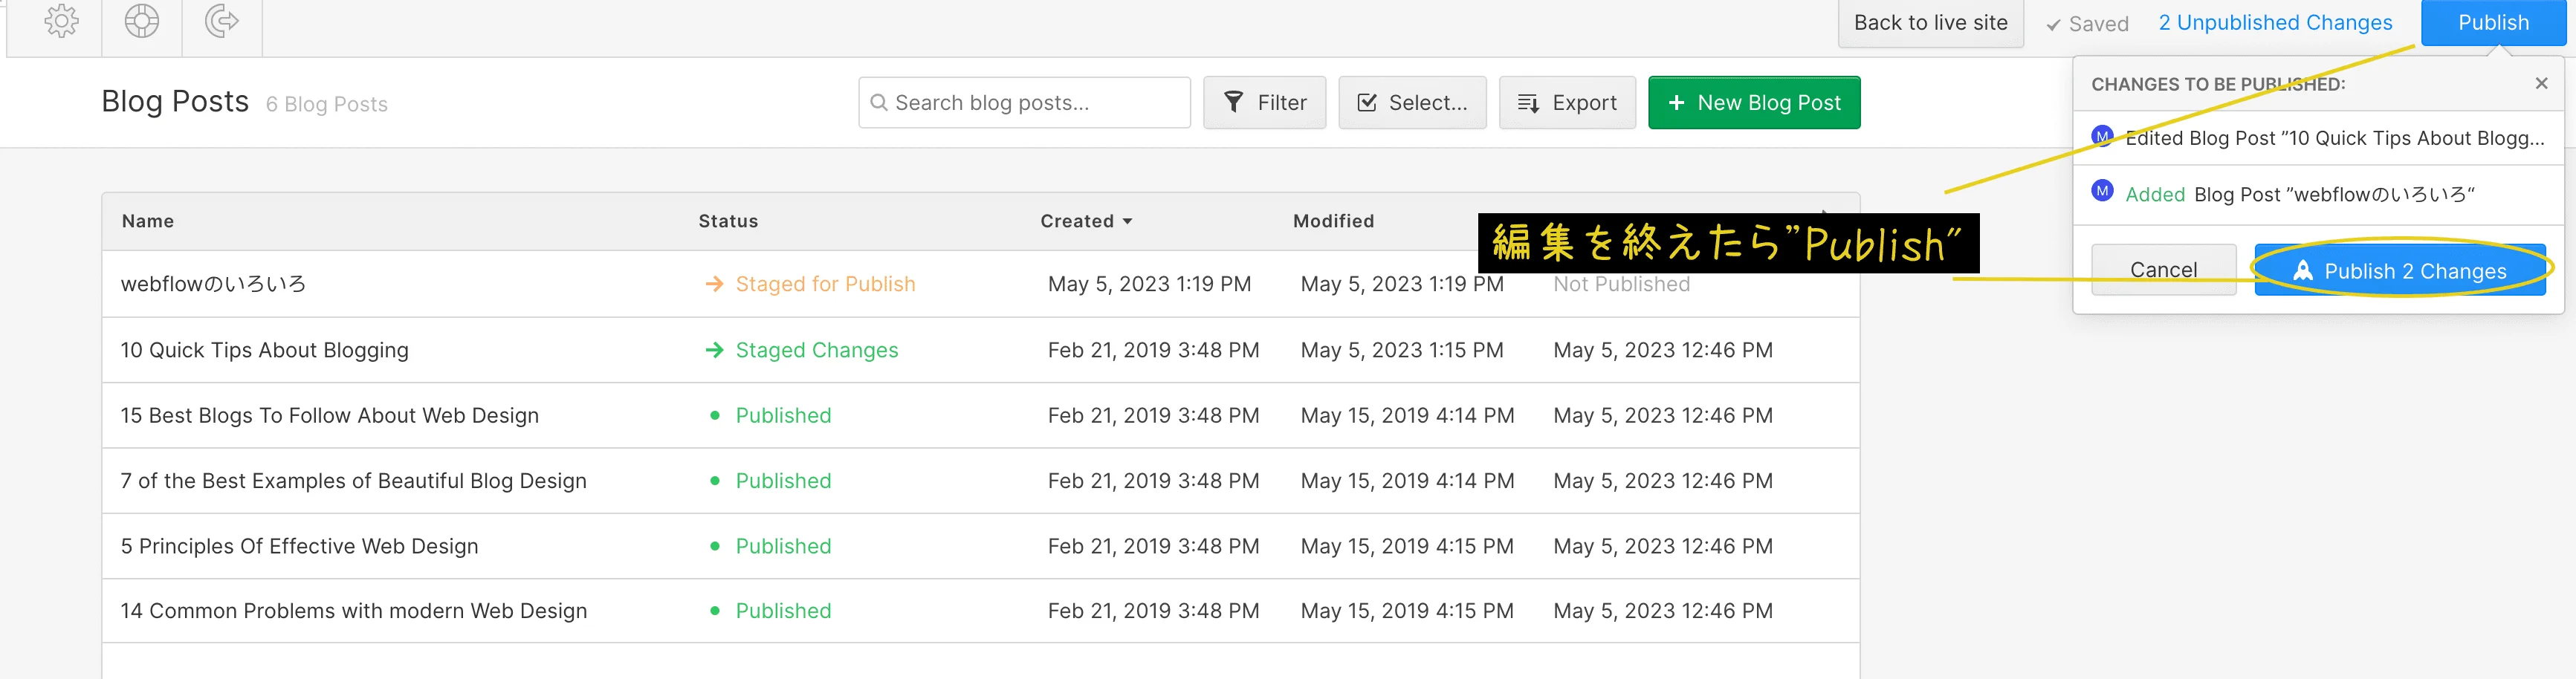The height and width of the screenshot is (679, 2576).
Task: Cancel the publish changes dialog
Action: pos(2163,270)
